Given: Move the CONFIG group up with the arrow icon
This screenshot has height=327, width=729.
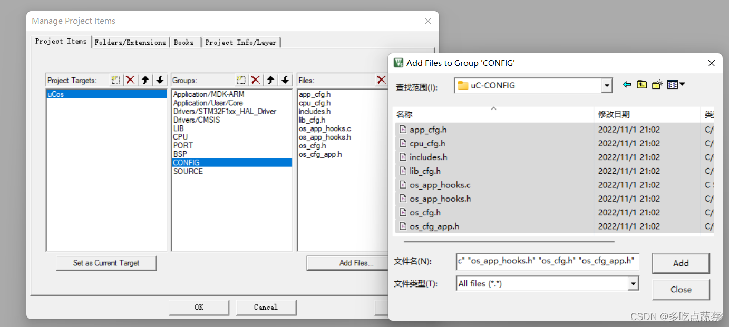Looking at the screenshot, I should click(x=270, y=80).
